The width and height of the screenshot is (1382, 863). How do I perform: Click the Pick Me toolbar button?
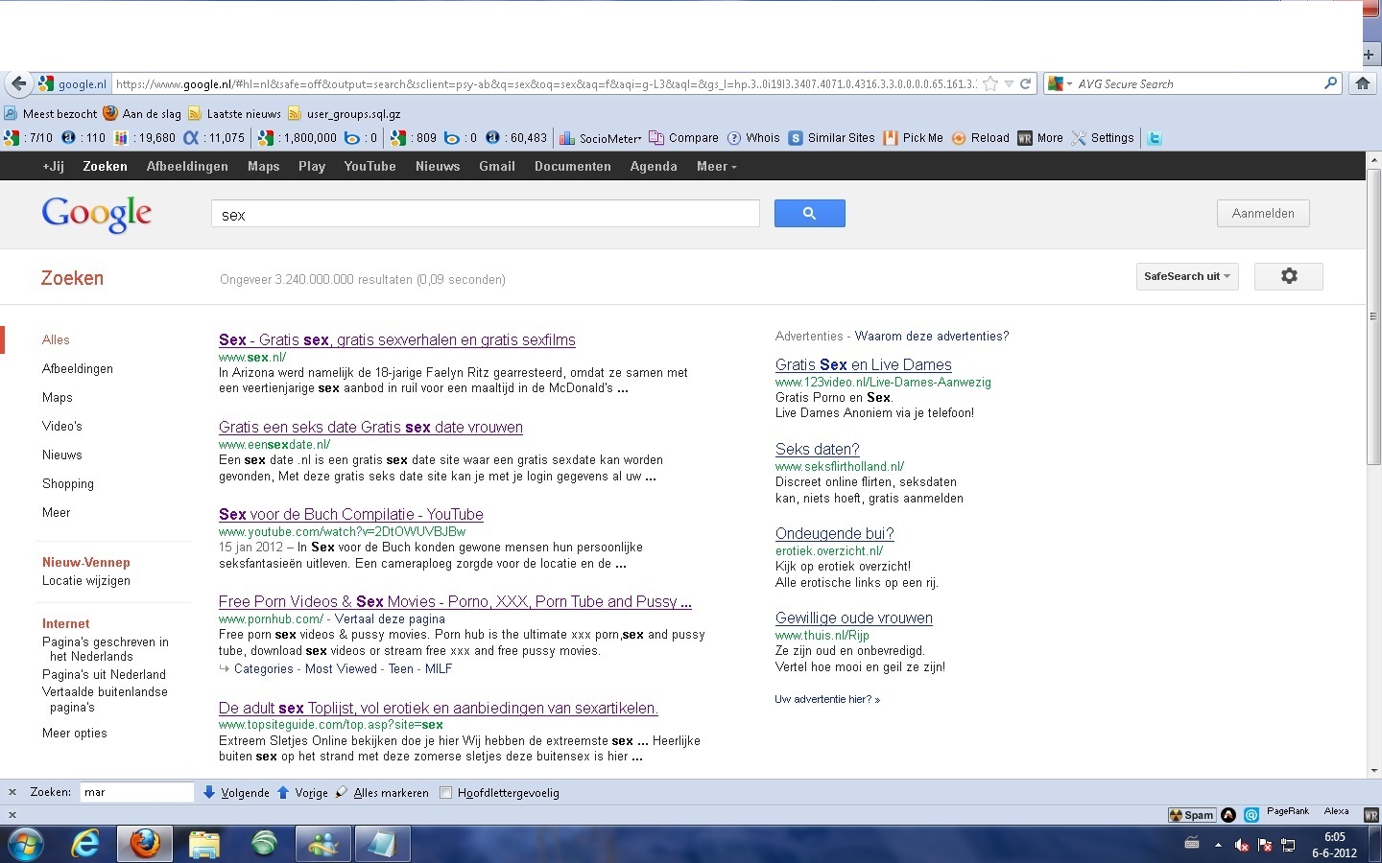[913, 138]
